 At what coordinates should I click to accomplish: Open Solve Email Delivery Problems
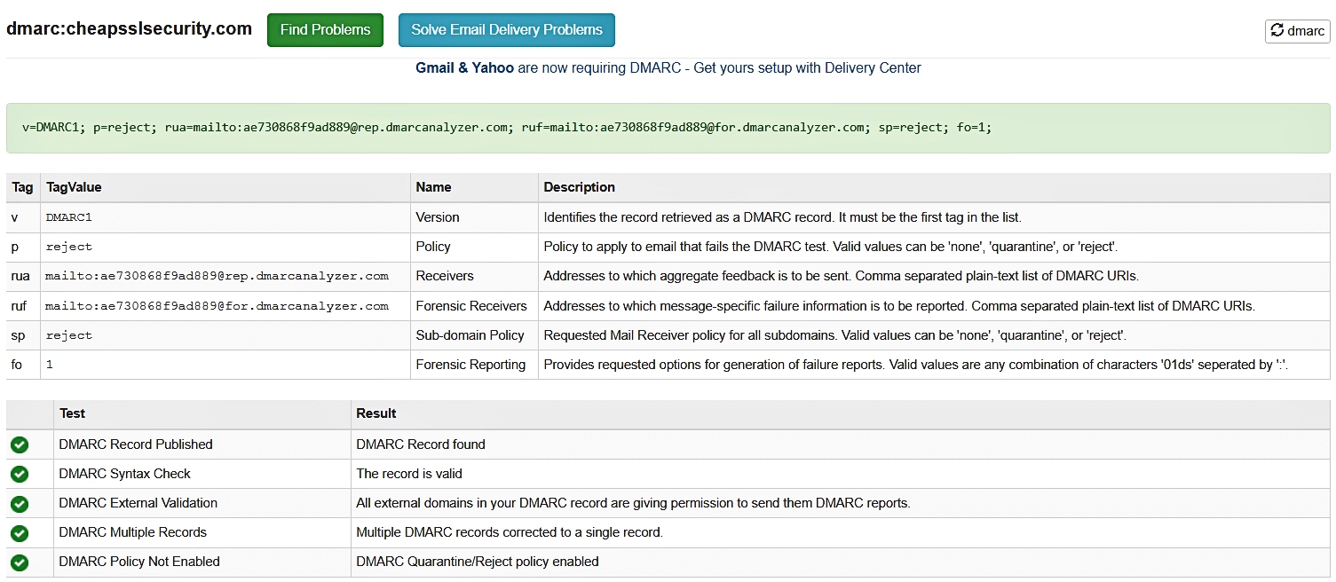coord(507,30)
